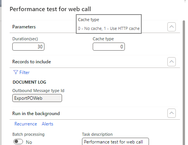This screenshot has width=188, height=145.
Task: Click the Outbound Message type Id label
Action: tap(38, 91)
